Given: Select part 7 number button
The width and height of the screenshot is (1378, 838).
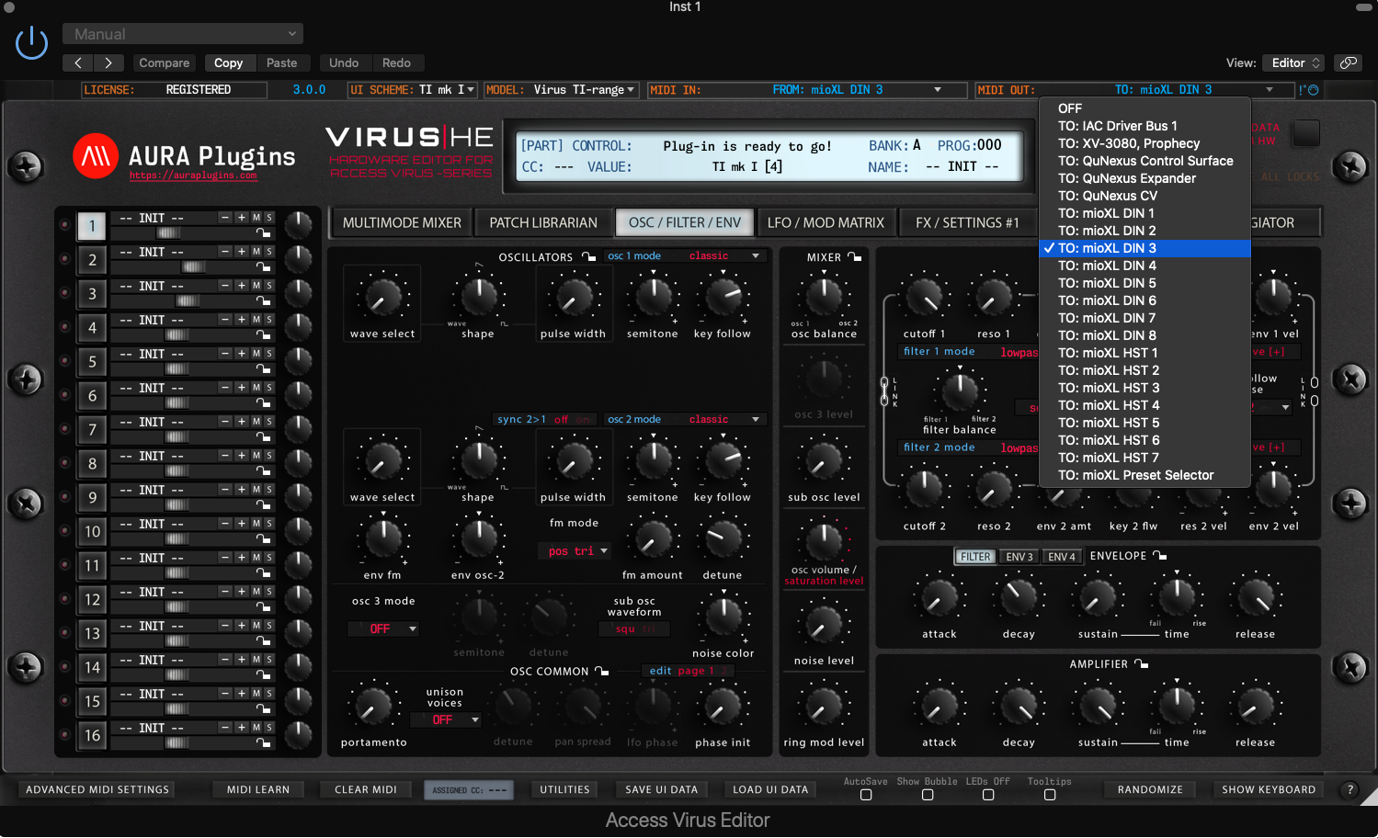Looking at the screenshot, I should coord(92,430).
